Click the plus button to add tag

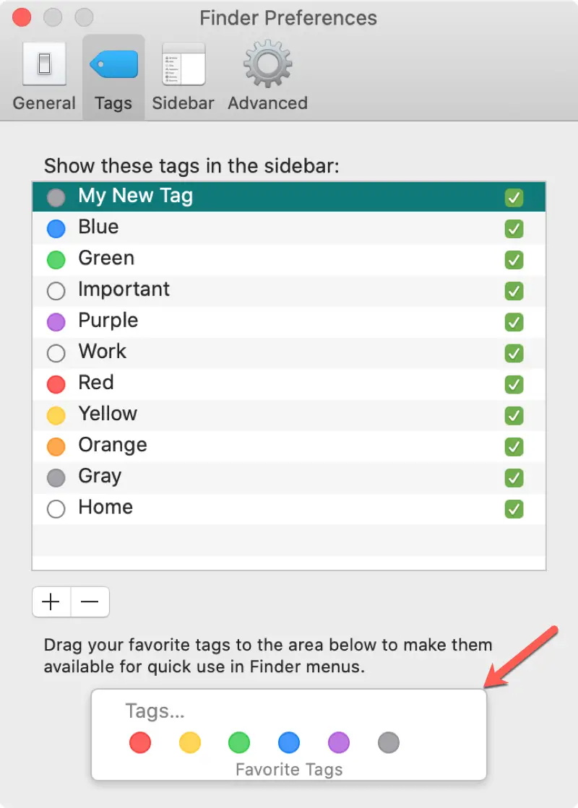pos(51,602)
